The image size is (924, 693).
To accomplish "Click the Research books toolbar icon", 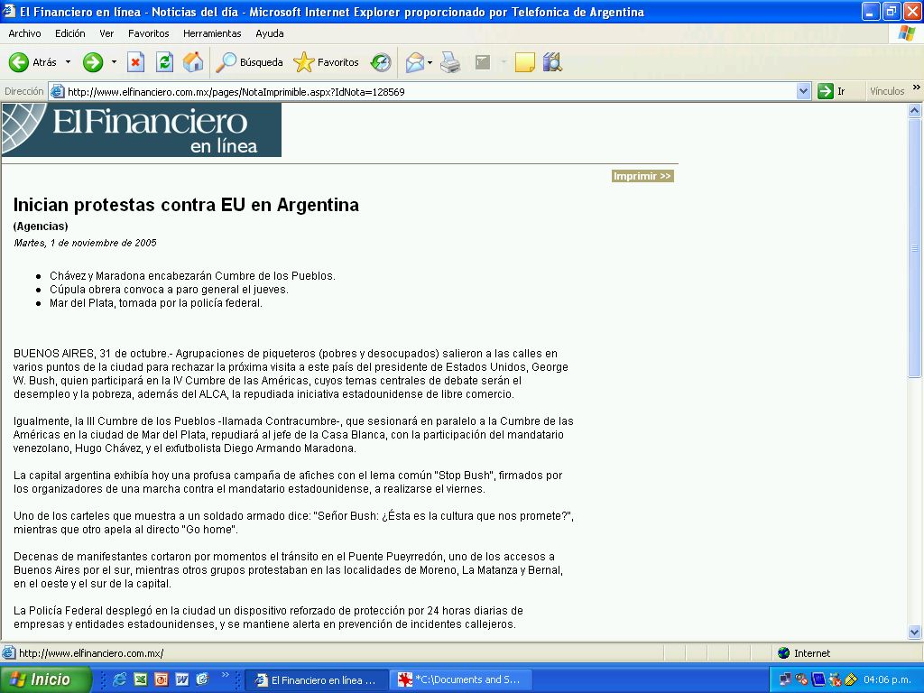I will point(552,62).
